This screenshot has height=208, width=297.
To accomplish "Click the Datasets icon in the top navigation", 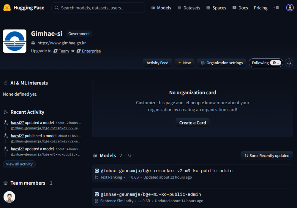I will pos(179,8).
